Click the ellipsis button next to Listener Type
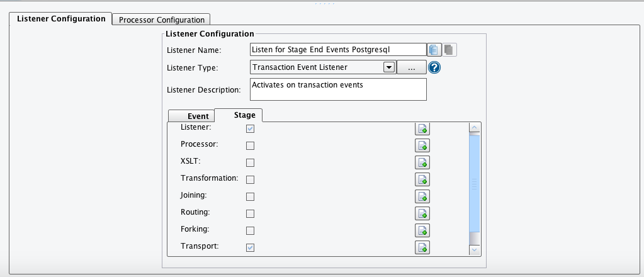The height and width of the screenshot is (277, 644). coord(412,67)
